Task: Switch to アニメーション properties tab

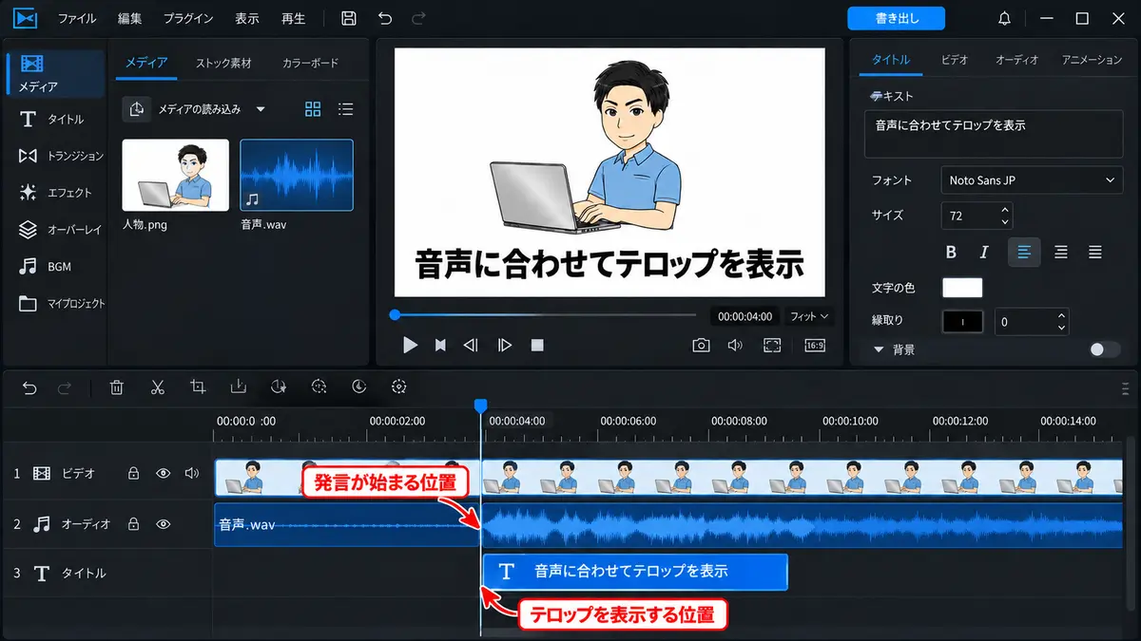Action: pos(1092,59)
